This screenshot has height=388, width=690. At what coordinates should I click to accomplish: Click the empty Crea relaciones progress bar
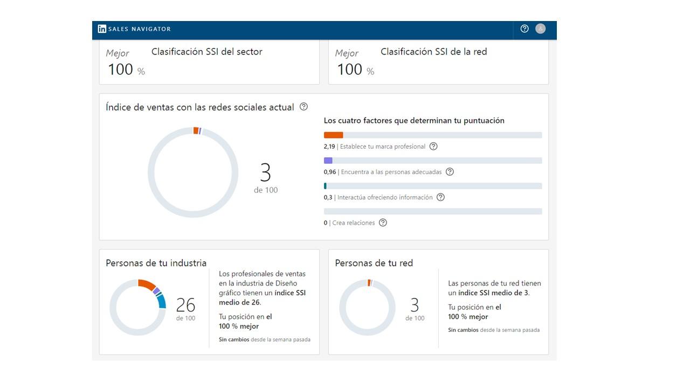(433, 211)
